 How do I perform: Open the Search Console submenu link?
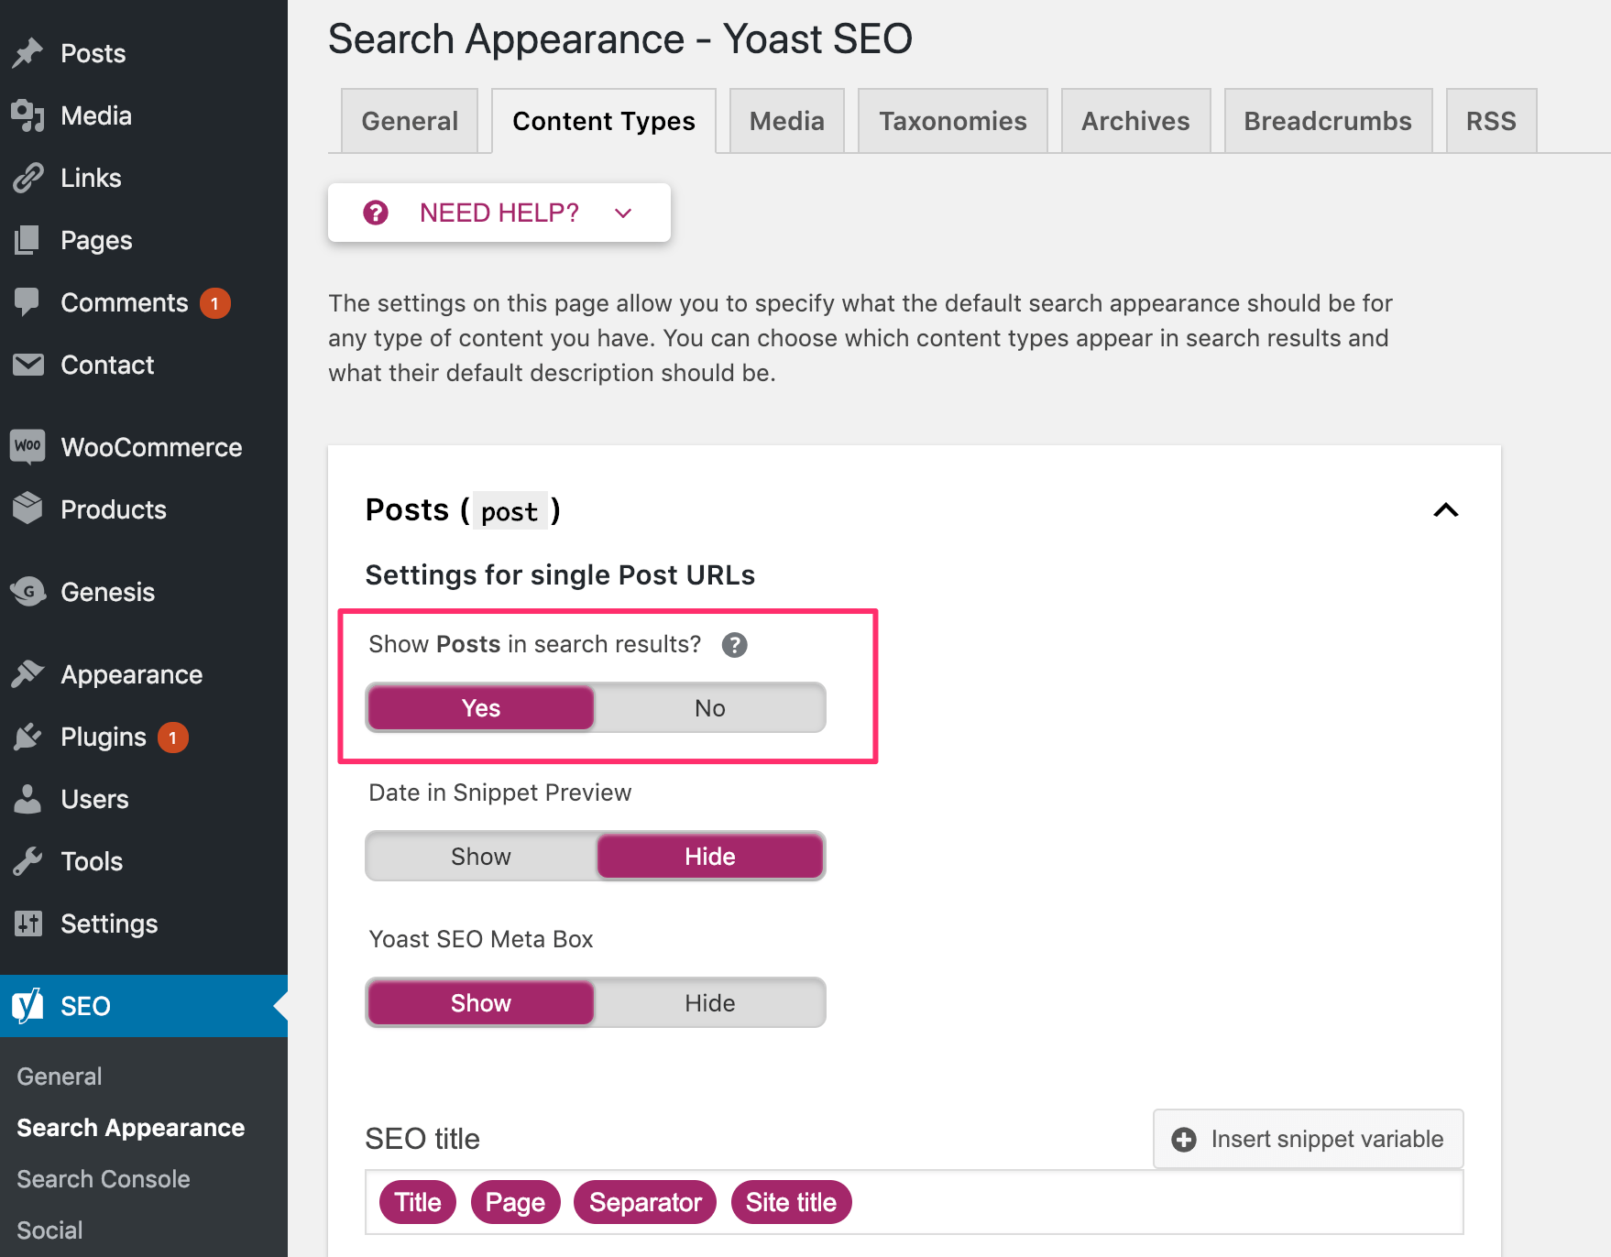104,1179
